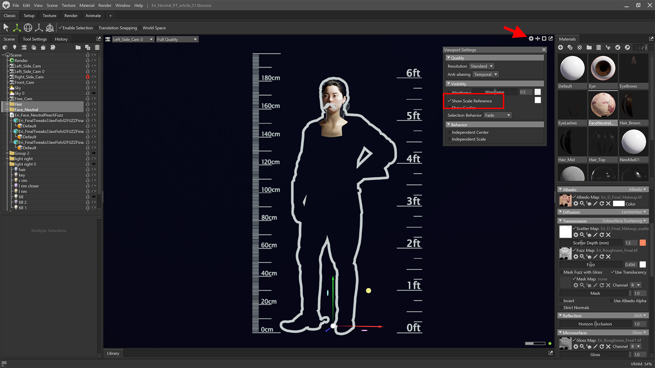Switch to the History tab
Screen dimensions: 655x368
coord(61,39)
